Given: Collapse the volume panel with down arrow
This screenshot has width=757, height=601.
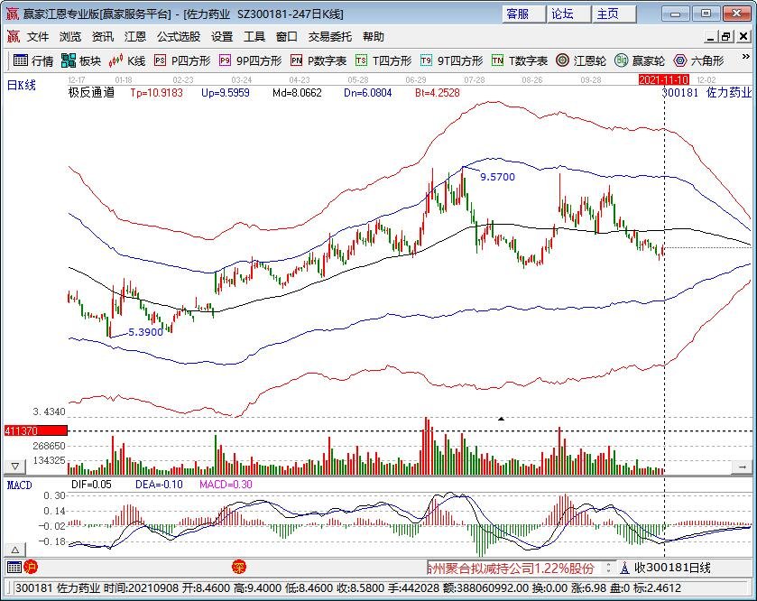Looking at the screenshot, I should coord(14,467).
